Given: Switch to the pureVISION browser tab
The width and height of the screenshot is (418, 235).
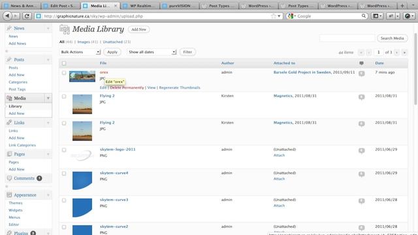Looking at the screenshot, I should [x=180, y=6].
